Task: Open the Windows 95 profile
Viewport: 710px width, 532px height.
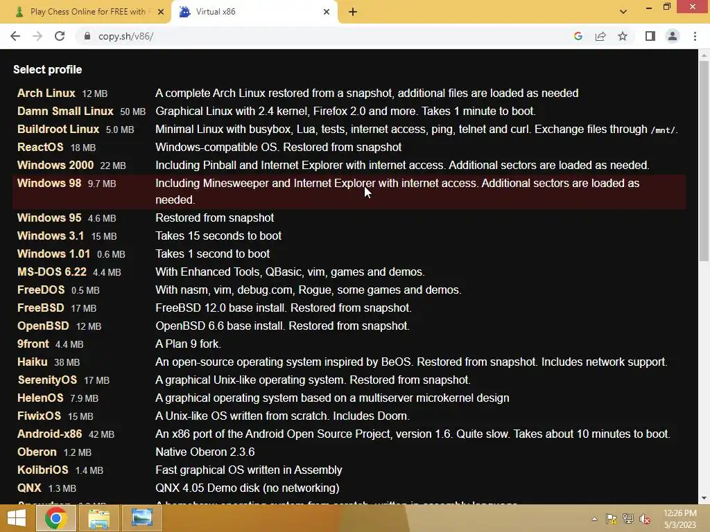Action: point(49,218)
